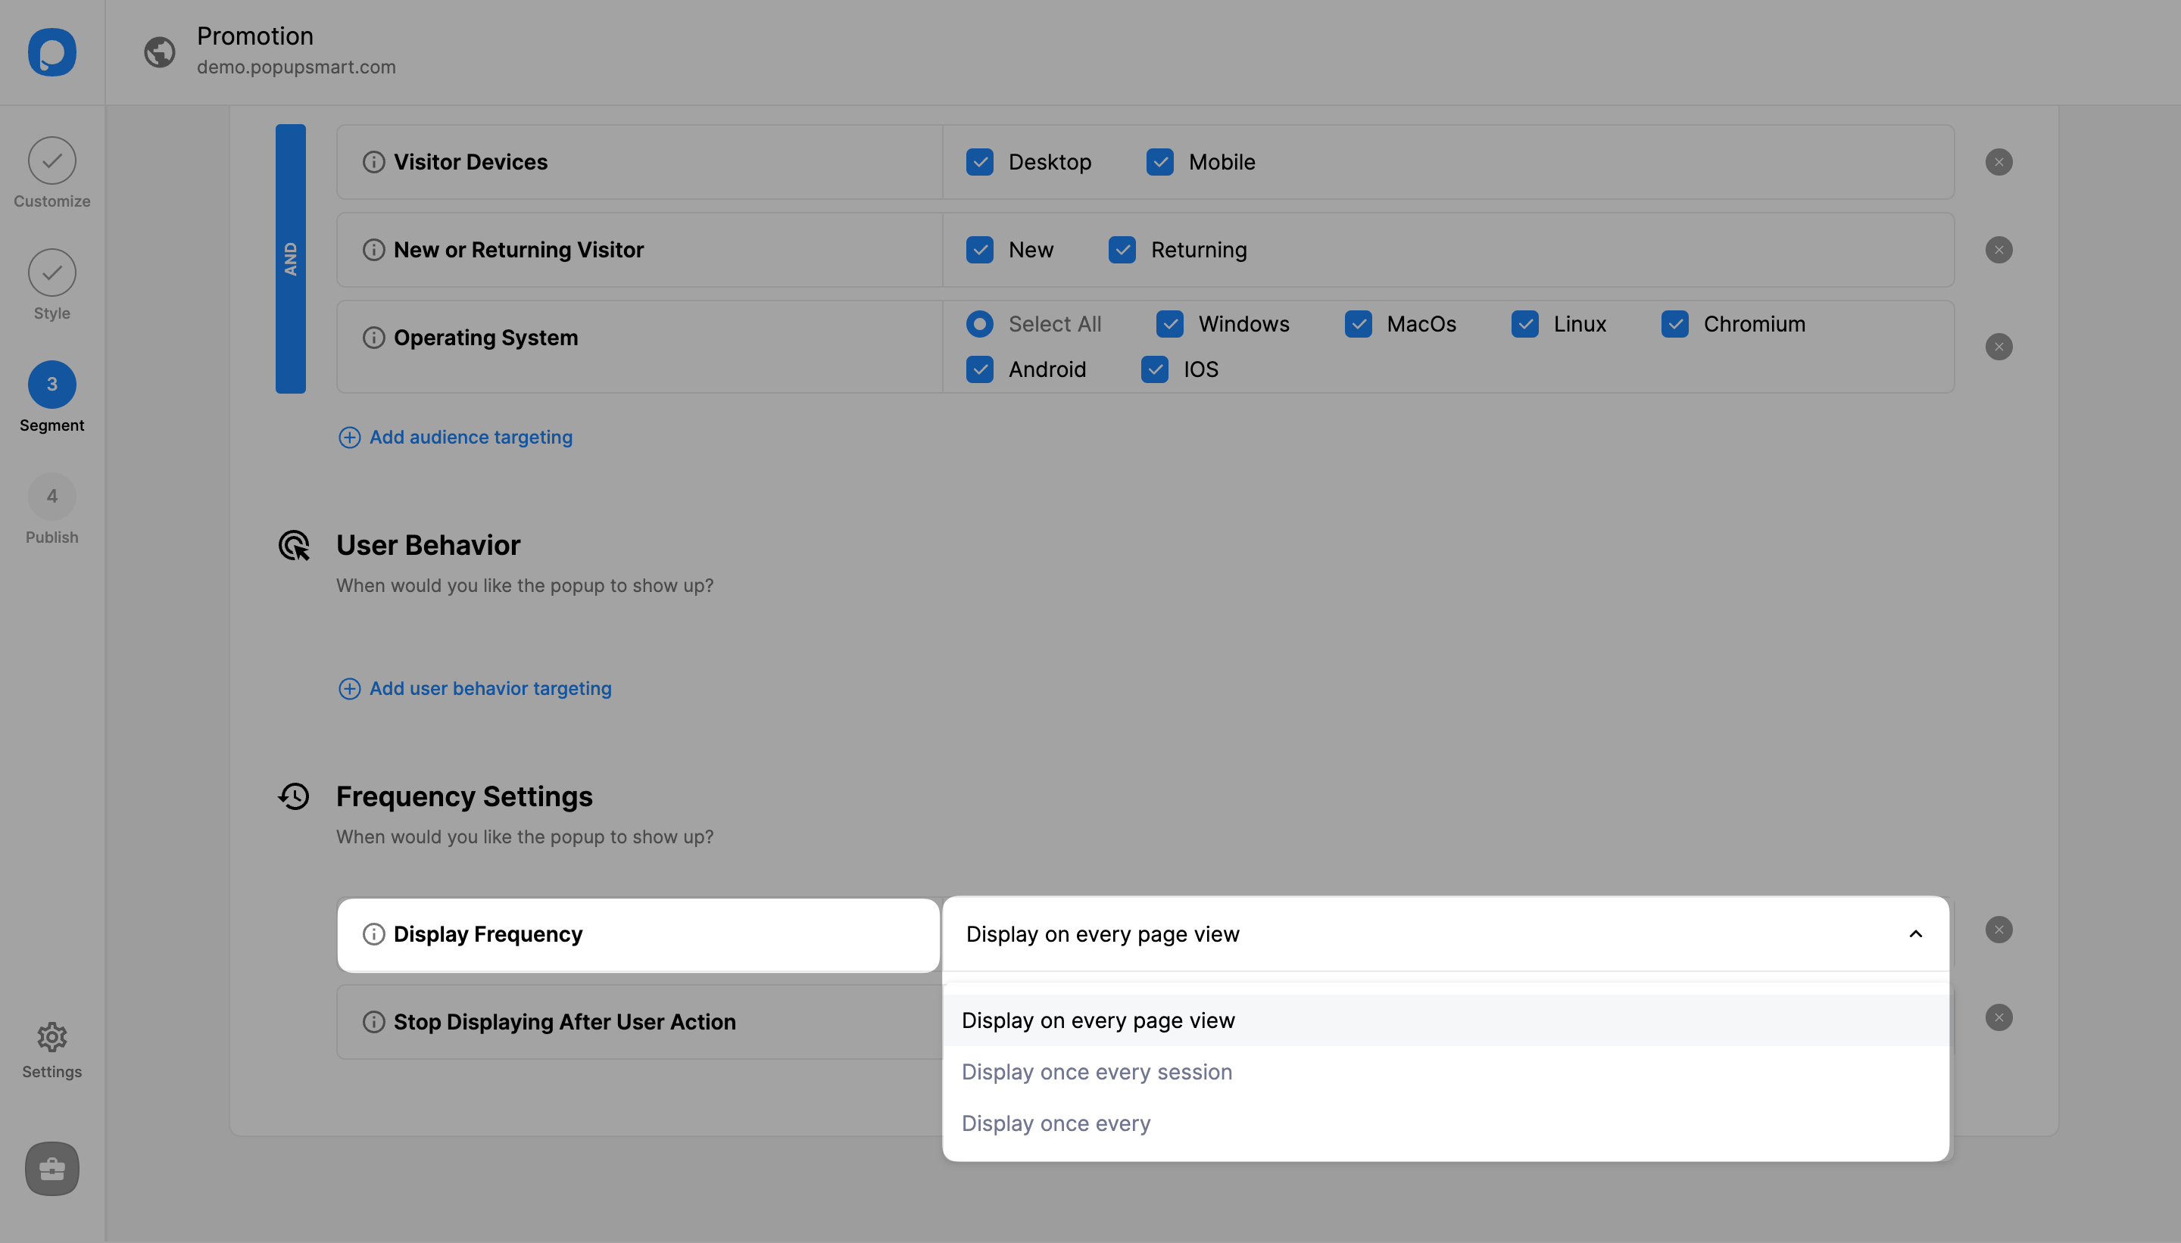Uncheck the Linux operating system checkbox
This screenshot has width=2181, height=1243.
click(x=1524, y=325)
